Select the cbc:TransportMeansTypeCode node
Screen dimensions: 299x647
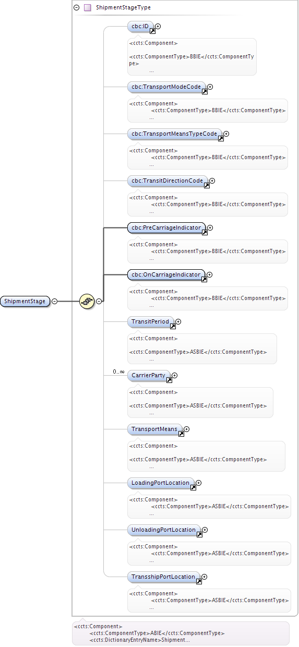pos(174,134)
